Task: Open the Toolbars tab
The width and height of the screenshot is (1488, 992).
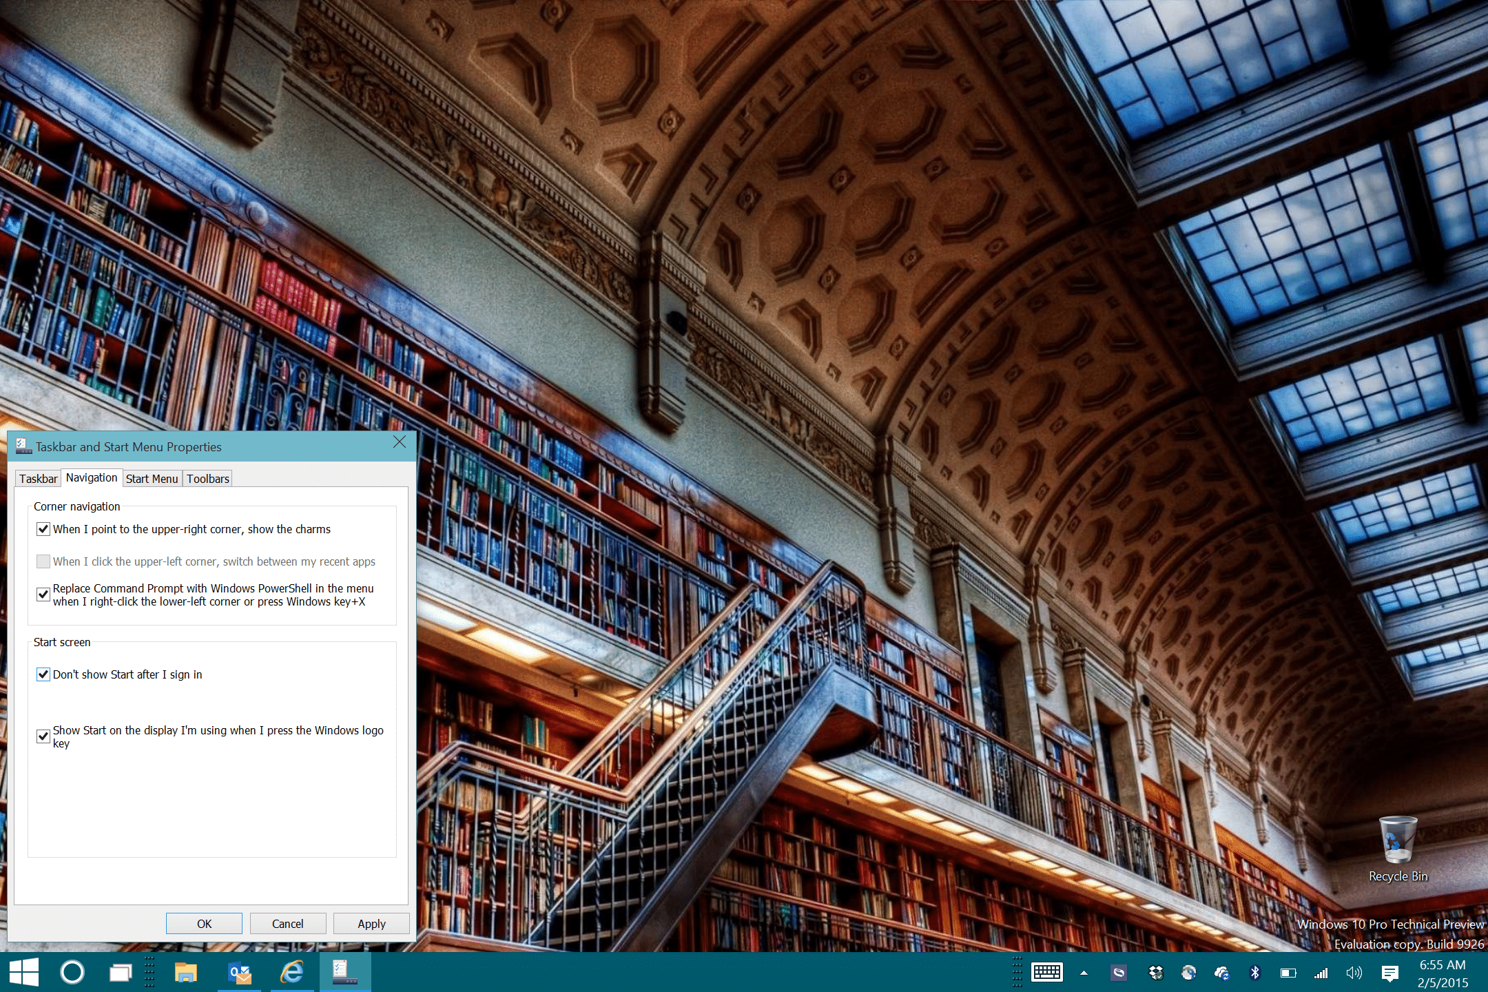Action: [207, 479]
